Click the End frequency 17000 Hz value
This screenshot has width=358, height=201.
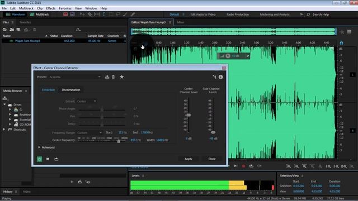click(x=147, y=132)
